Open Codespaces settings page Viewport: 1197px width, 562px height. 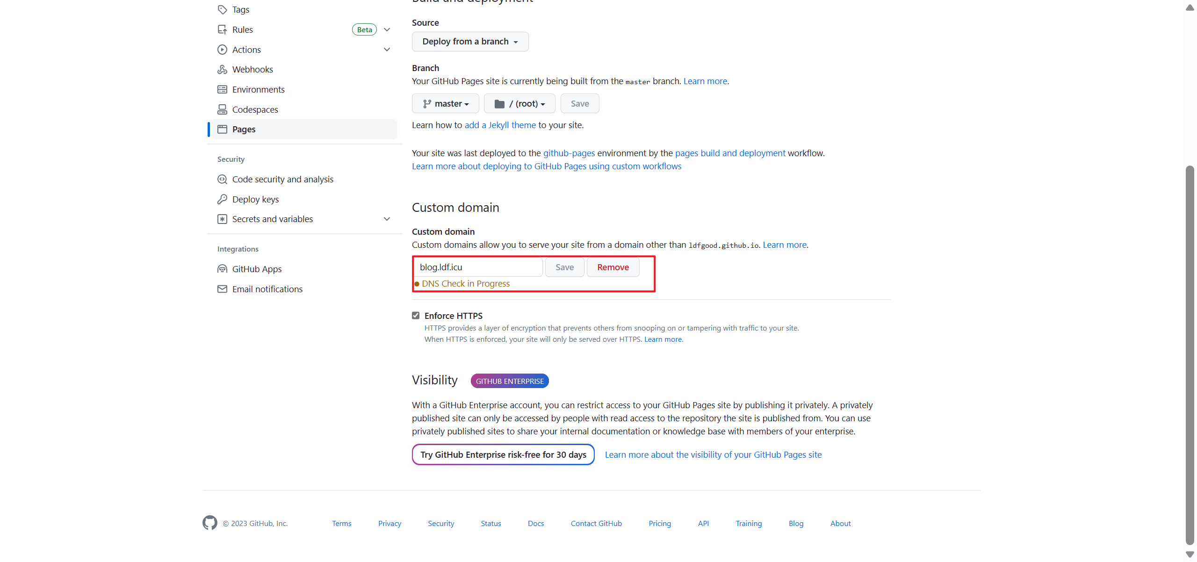[304, 109]
